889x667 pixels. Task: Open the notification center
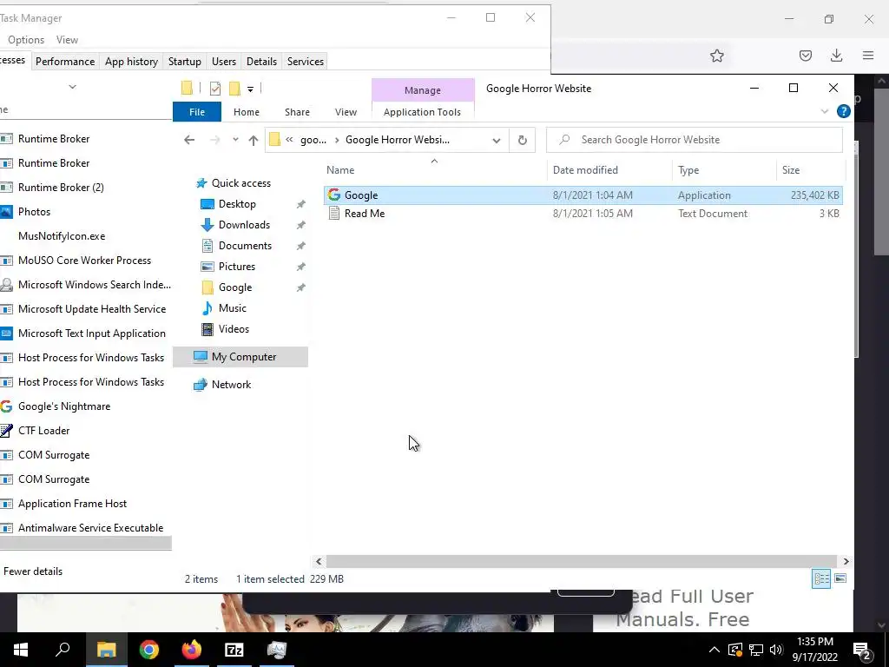(862, 650)
